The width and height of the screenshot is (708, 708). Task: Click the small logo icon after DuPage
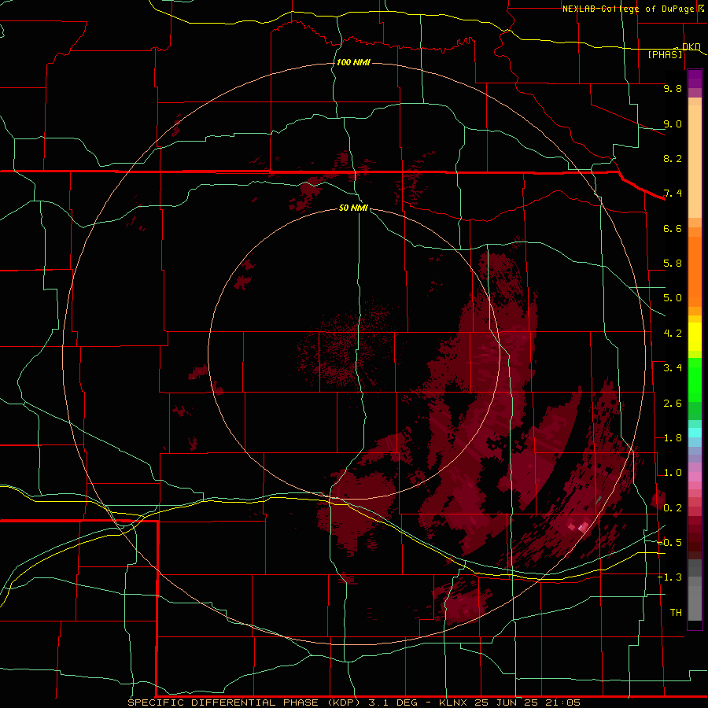(701, 9)
